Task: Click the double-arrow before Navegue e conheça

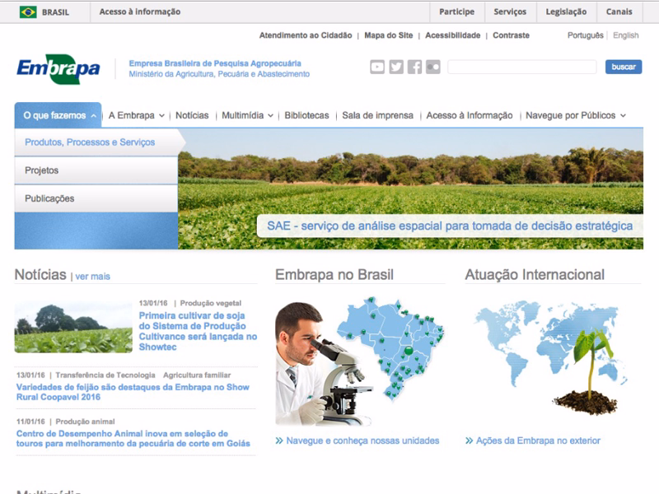Action: (x=279, y=440)
